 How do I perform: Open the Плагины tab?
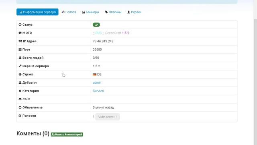tap(113, 12)
